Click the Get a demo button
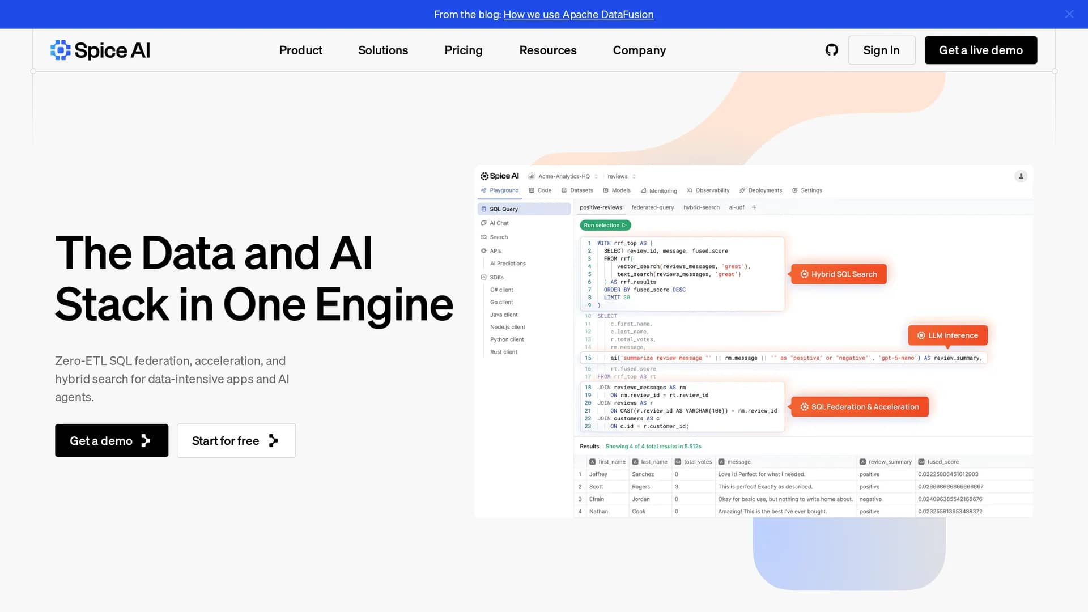The image size is (1088, 612). (112, 440)
